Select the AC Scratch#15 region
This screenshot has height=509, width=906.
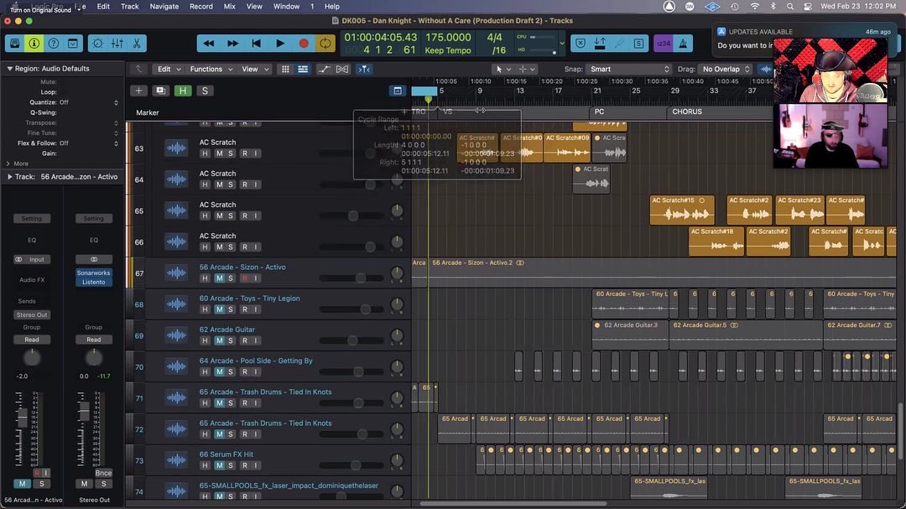coord(682,210)
